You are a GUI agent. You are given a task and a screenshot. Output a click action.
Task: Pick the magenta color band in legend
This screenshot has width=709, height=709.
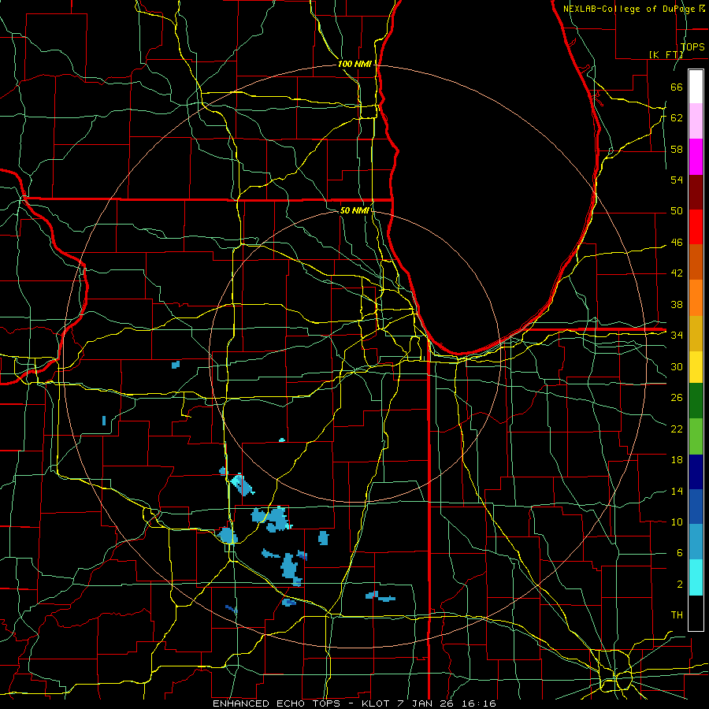point(696,157)
